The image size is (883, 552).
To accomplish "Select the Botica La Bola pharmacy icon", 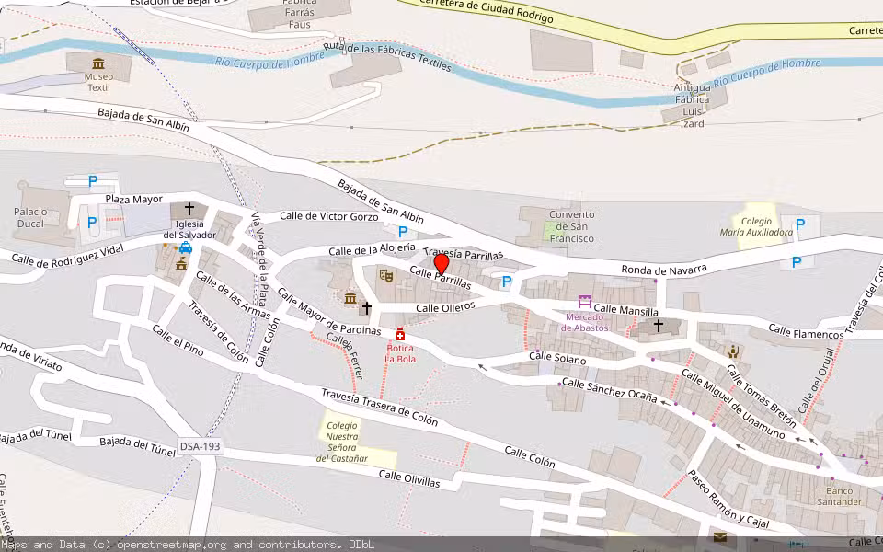I will click(x=400, y=334).
